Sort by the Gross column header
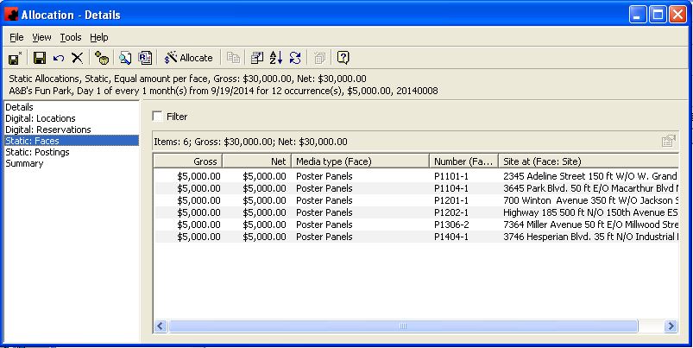 [x=188, y=161]
